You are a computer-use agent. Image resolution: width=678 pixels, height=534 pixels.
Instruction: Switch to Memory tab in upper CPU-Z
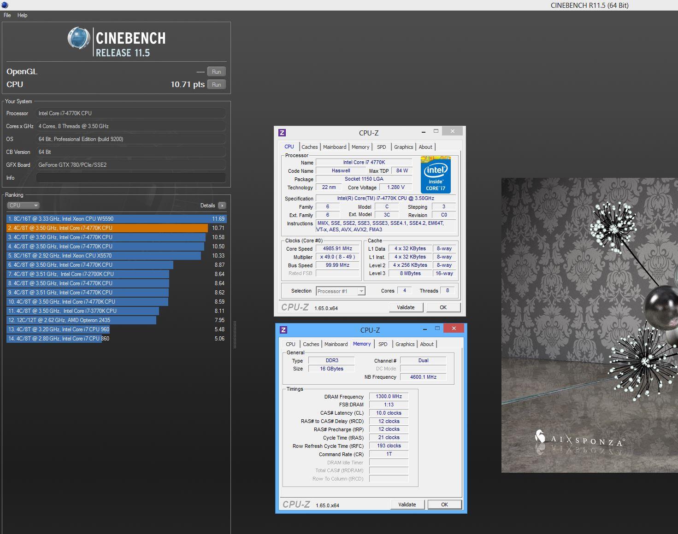[360, 147]
